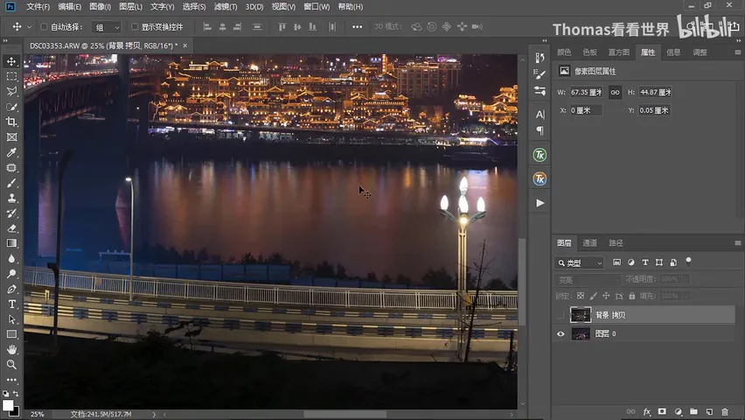Click the background color swatch
The height and width of the screenshot is (420, 745).
pos(17,412)
